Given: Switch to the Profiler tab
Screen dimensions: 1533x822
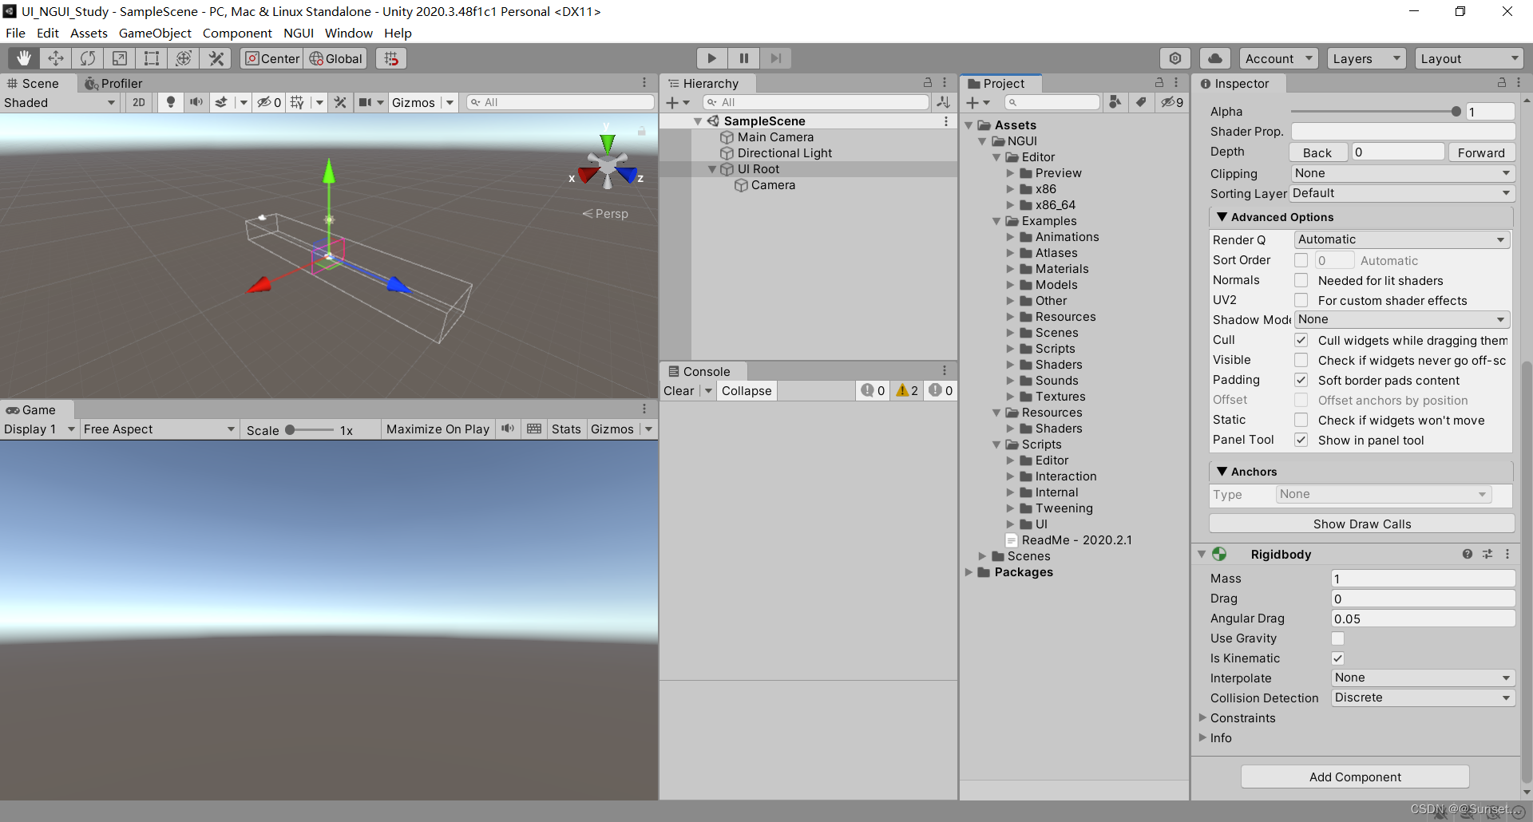Looking at the screenshot, I should 113,83.
